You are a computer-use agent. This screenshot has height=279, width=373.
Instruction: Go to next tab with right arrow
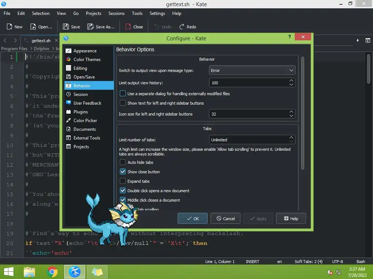pos(15,40)
